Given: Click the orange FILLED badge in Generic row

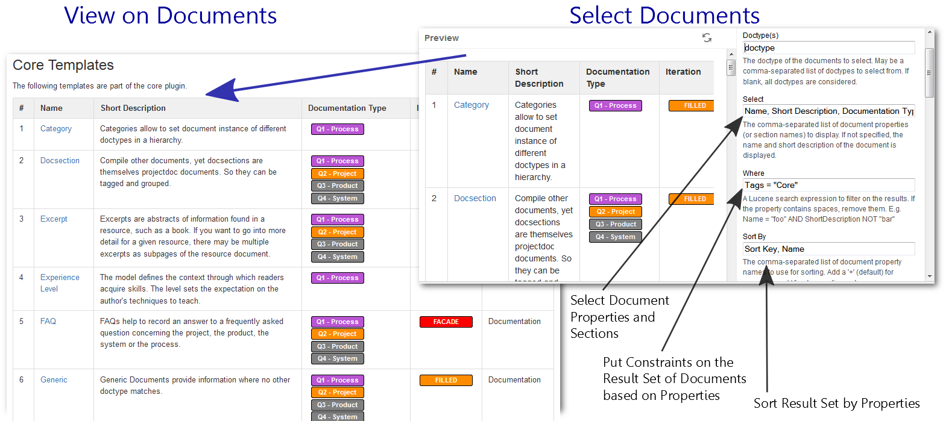Looking at the screenshot, I should point(446,381).
